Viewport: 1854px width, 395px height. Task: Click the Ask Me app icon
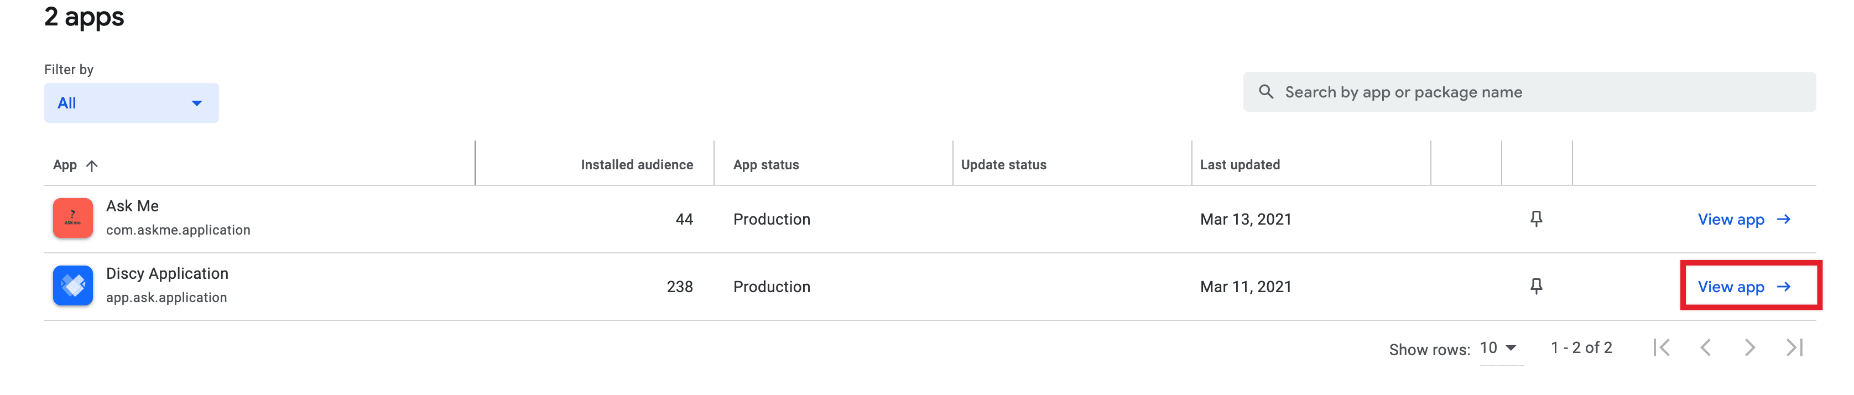[72, 217]
